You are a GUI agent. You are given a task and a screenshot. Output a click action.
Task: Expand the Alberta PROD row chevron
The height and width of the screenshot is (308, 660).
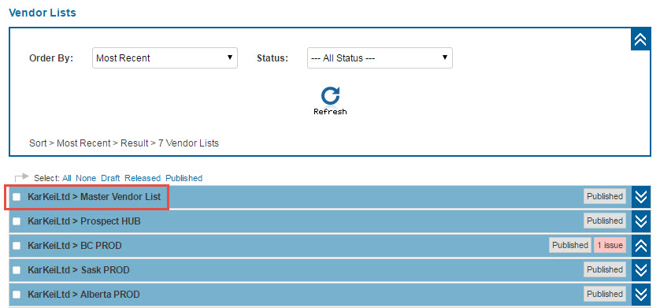tap(640, 294)
